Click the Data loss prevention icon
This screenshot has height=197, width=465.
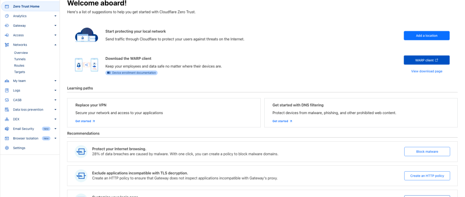point(7,110)
